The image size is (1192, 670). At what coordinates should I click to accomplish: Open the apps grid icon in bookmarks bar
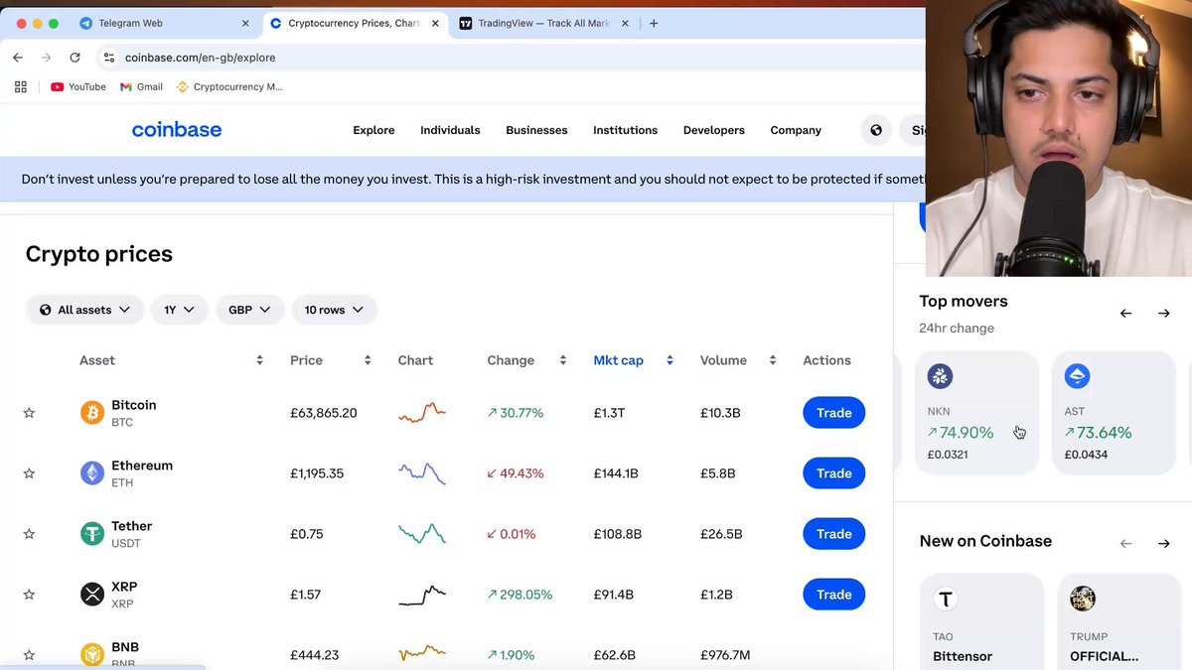tap(21, 86)
